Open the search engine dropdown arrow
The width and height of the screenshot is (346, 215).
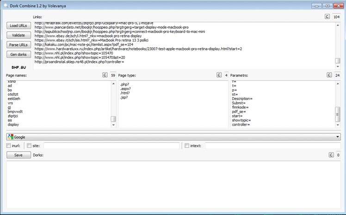[337, 137]
